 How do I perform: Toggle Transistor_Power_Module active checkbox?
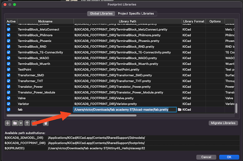click(9, 92)
